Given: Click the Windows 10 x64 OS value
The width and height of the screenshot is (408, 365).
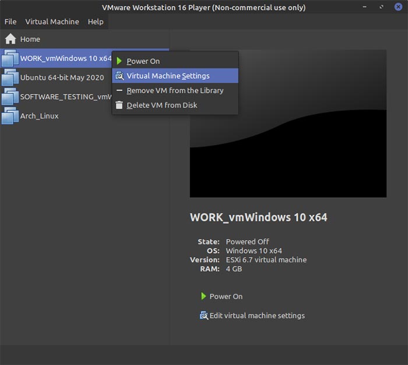Looking at the screenshot, I should [254, 251].
